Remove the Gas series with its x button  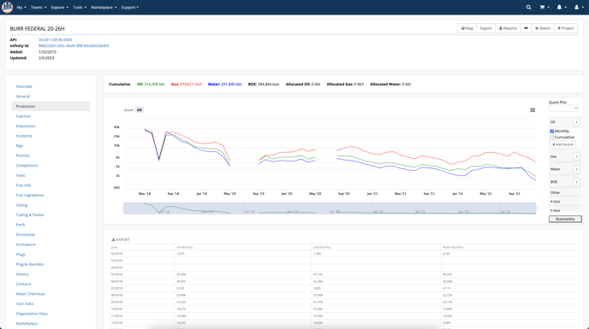pos(576,156)
